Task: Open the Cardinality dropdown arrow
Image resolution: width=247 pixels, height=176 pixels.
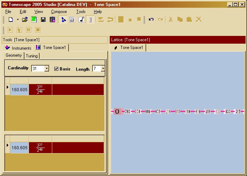Action: click(x=47, y=69)
